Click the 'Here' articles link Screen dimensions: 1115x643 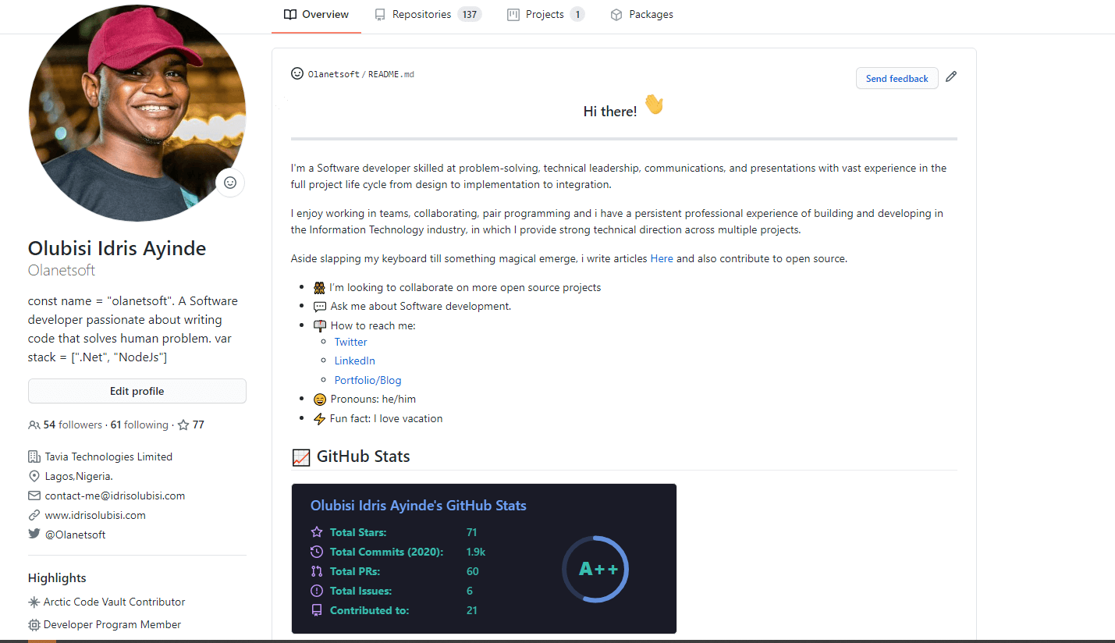click(x=662, y=258)
